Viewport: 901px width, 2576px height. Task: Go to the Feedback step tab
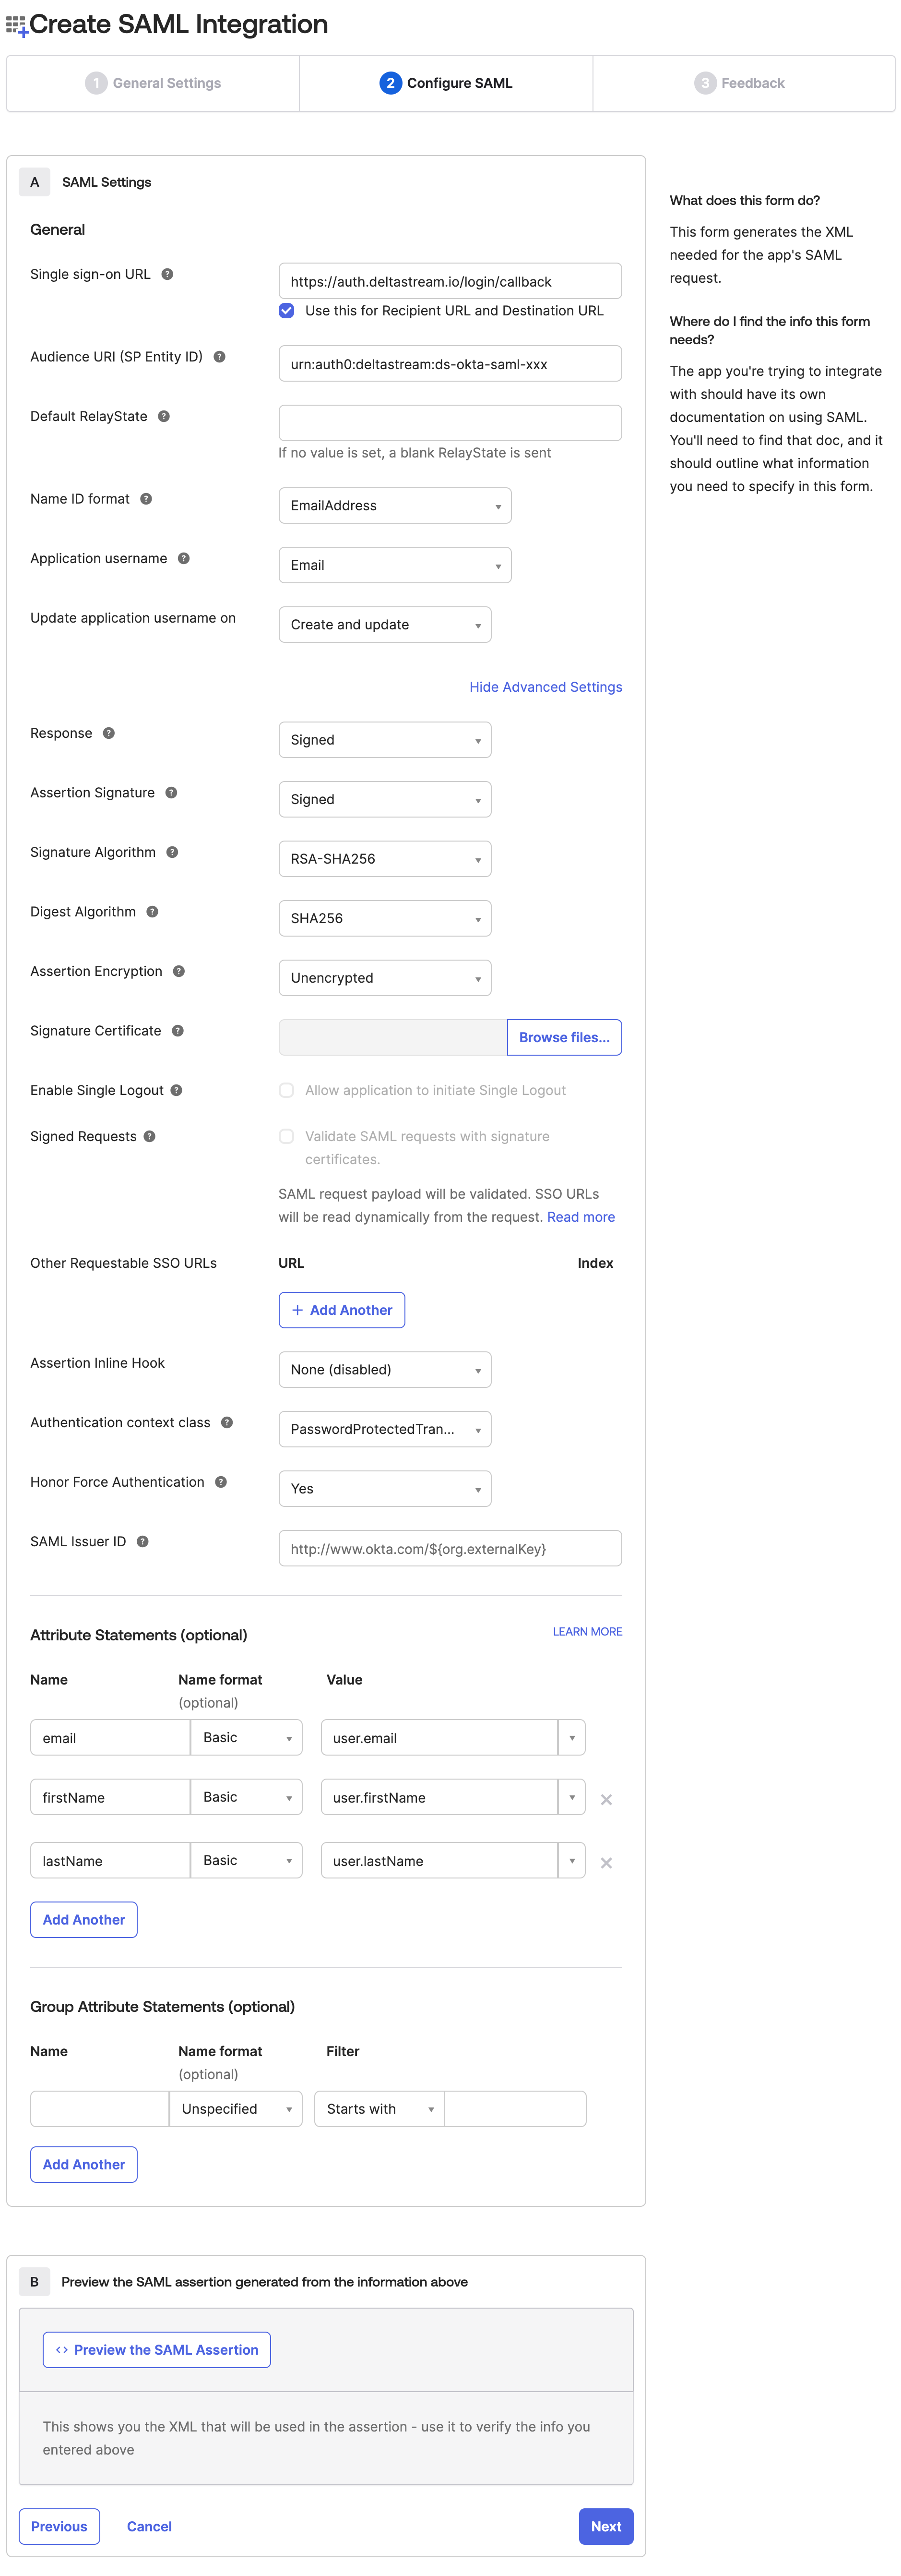pos(743,83)
